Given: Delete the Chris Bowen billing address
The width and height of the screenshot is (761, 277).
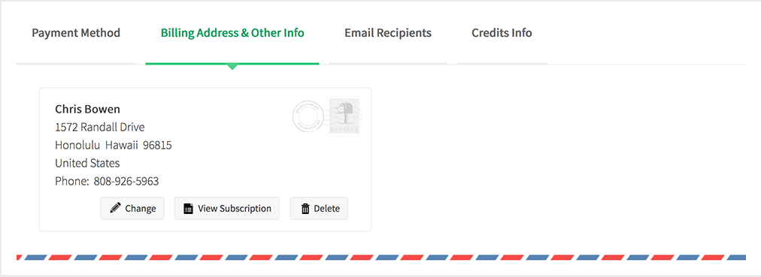Looking at the screenshot, I should coord(319,208).
